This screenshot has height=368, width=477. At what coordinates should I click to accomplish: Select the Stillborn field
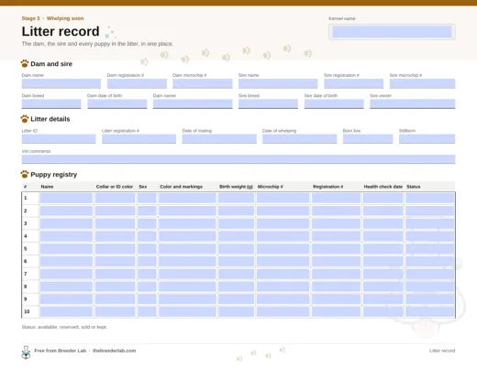click(427, 139)
